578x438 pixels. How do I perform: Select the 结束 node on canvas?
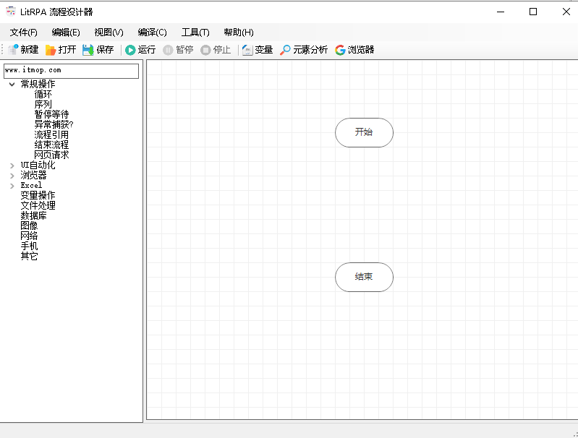[364, 278]
